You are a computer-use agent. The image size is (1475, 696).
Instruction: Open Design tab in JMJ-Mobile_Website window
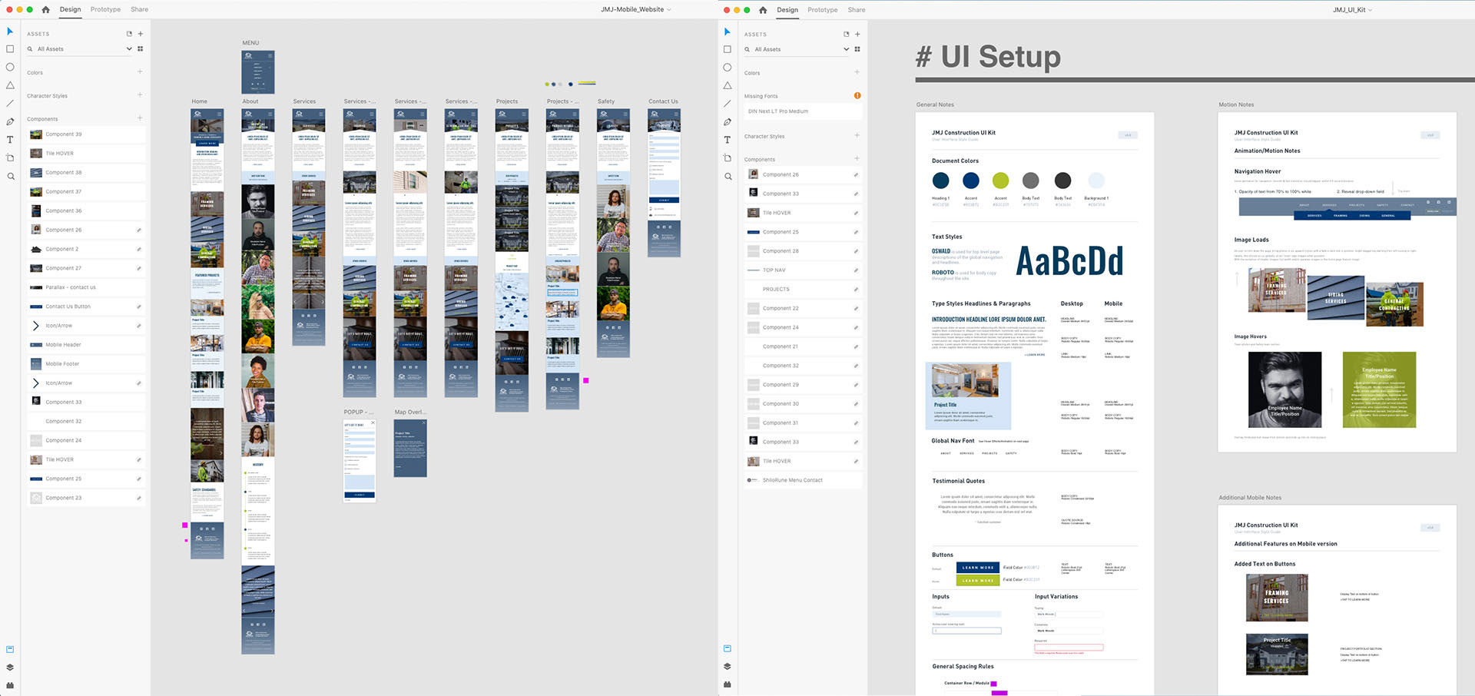[70, 9]
